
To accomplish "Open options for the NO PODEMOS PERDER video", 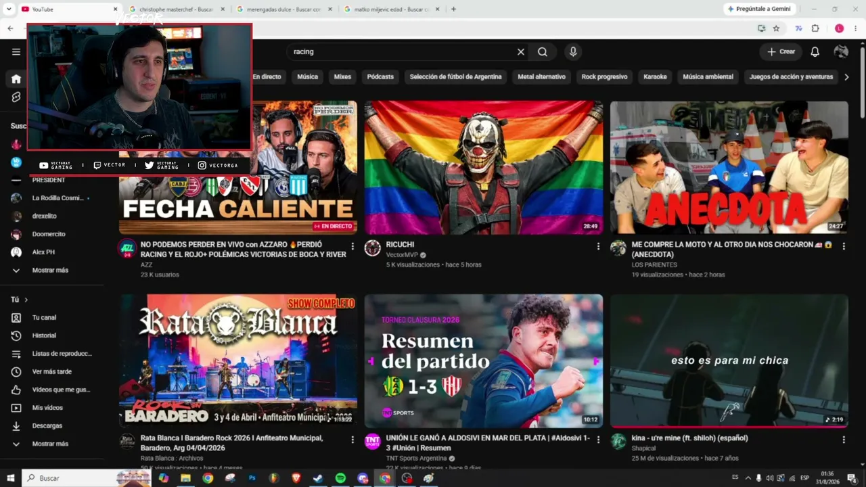I will point(352,246).
